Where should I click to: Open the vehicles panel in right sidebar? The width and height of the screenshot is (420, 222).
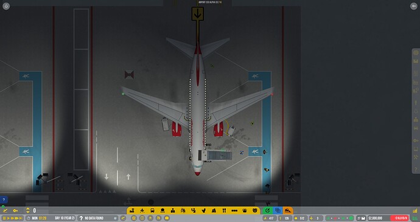(x=416, y=128)
